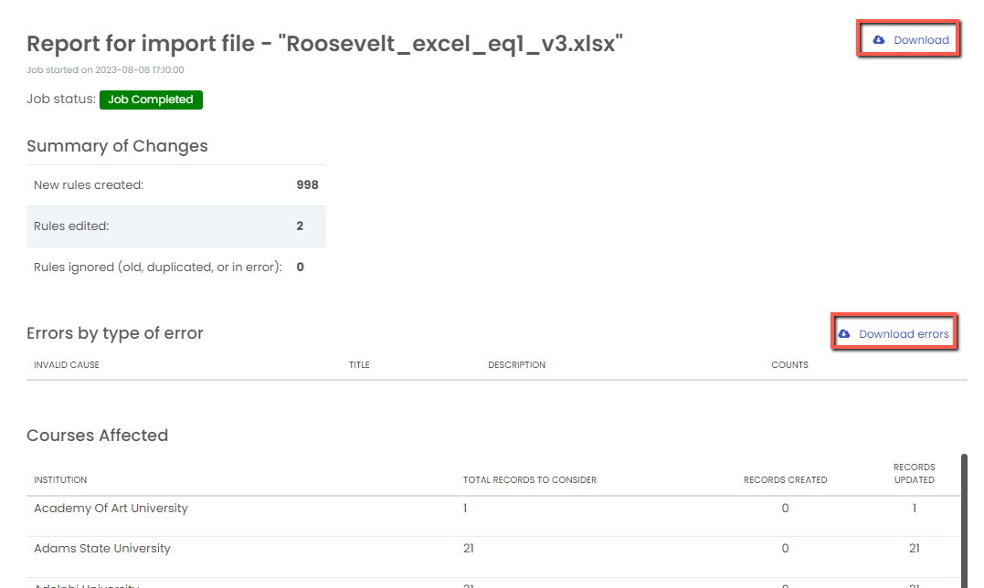Click the cloud icon beside Download errors
984x588 pixels.
(x=844, y=334)
